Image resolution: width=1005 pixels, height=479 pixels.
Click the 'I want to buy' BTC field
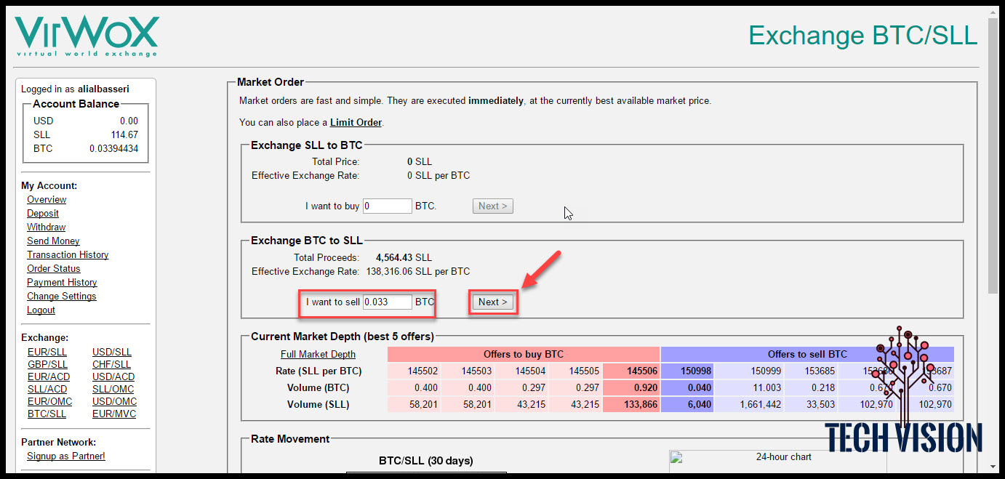pos(388,206)
